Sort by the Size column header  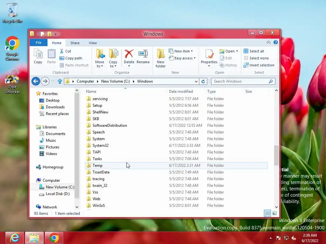[x=256, y=91]
